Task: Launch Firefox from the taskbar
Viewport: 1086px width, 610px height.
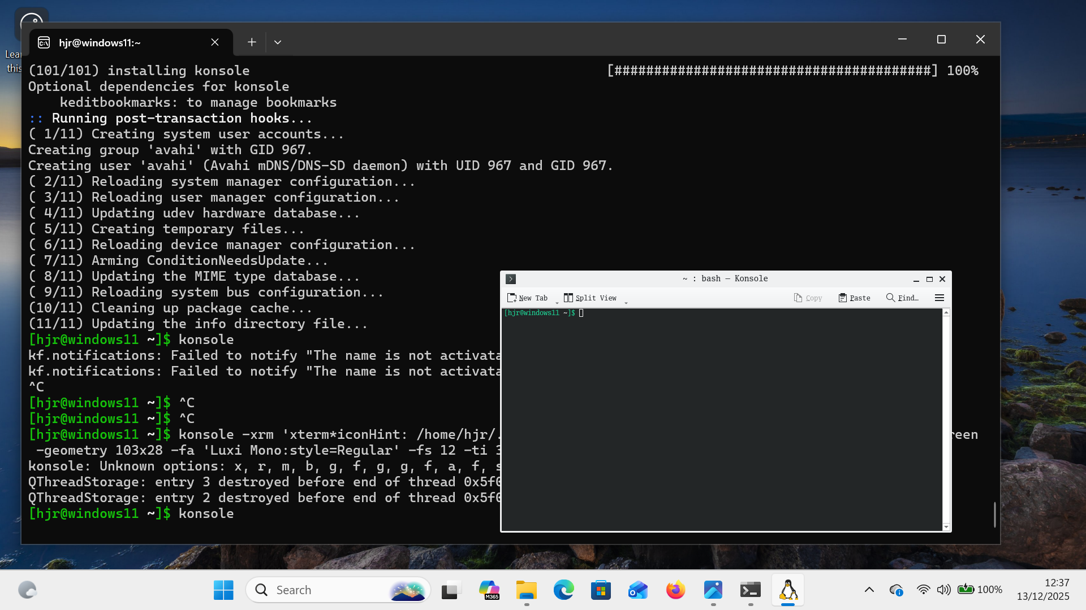Action: coord(675,590)
